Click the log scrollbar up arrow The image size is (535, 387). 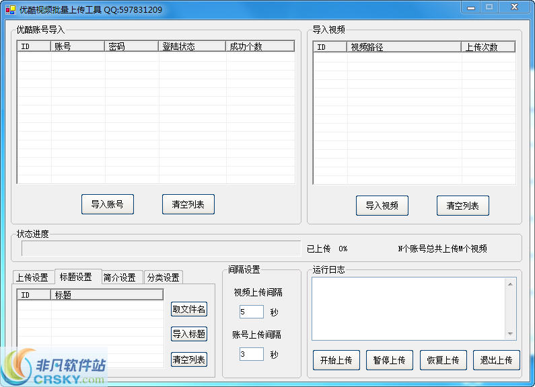tap(510, 284)
